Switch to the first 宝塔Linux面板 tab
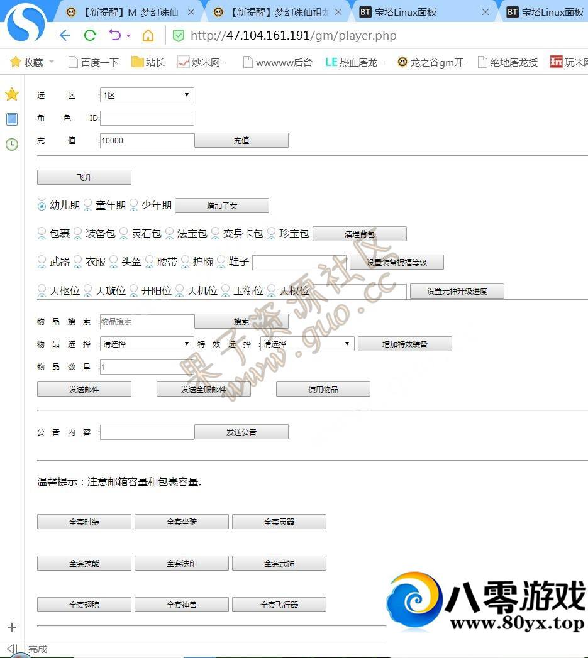The width and height of the screenshot is (588, 658). (424, 13)
